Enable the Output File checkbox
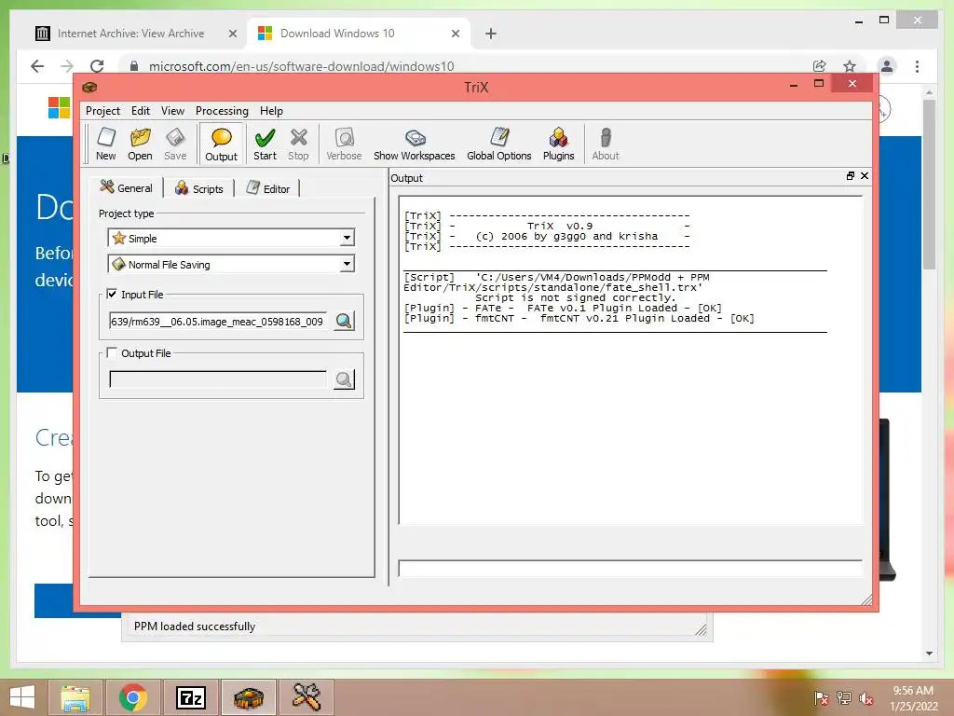The image size is (954, 716). [112, 353]
